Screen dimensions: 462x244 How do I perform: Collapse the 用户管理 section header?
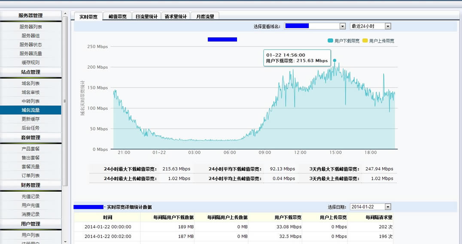(30, 224)
